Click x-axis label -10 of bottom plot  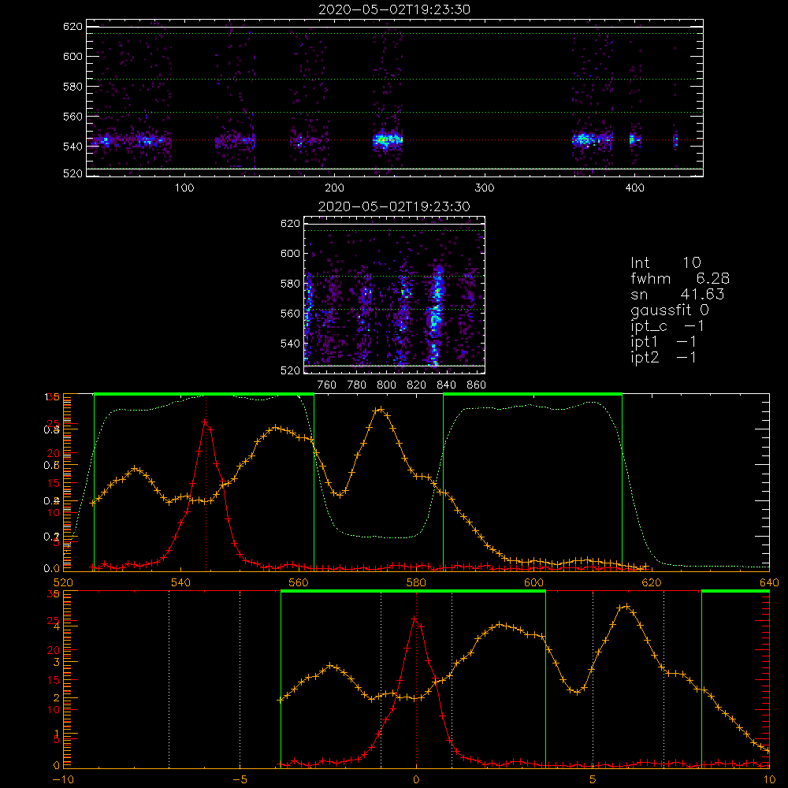pyautogui.click(x=63, y=779)
